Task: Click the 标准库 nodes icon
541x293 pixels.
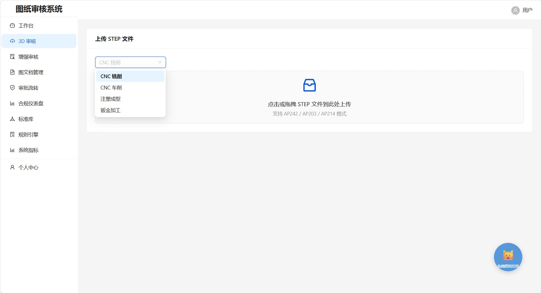Action: 12,119
